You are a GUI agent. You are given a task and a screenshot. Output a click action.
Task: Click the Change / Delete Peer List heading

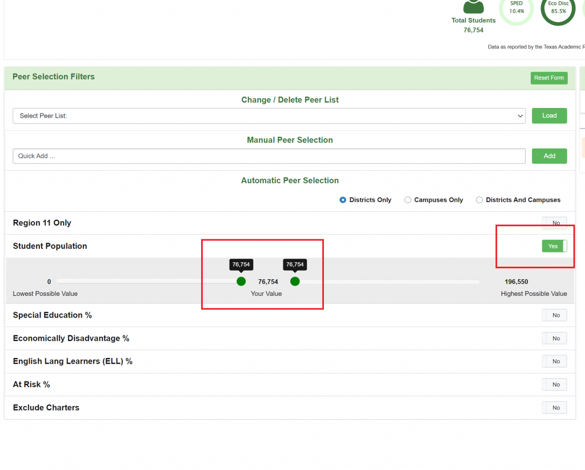(x=290, y=100)
